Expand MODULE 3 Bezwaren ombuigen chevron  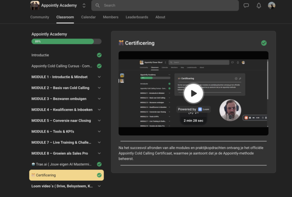tap(99, 98)
